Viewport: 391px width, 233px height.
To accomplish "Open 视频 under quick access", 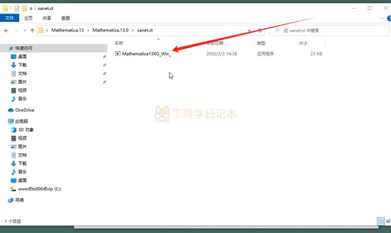I will pos(22,90).
